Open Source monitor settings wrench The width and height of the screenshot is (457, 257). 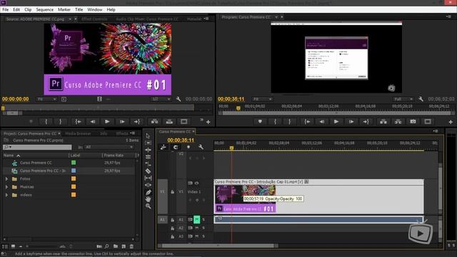(x=179, y=99)
